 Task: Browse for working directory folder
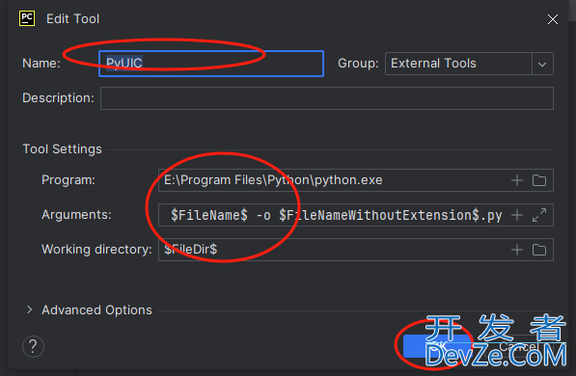pyautogui.click(x=539, y=250)
